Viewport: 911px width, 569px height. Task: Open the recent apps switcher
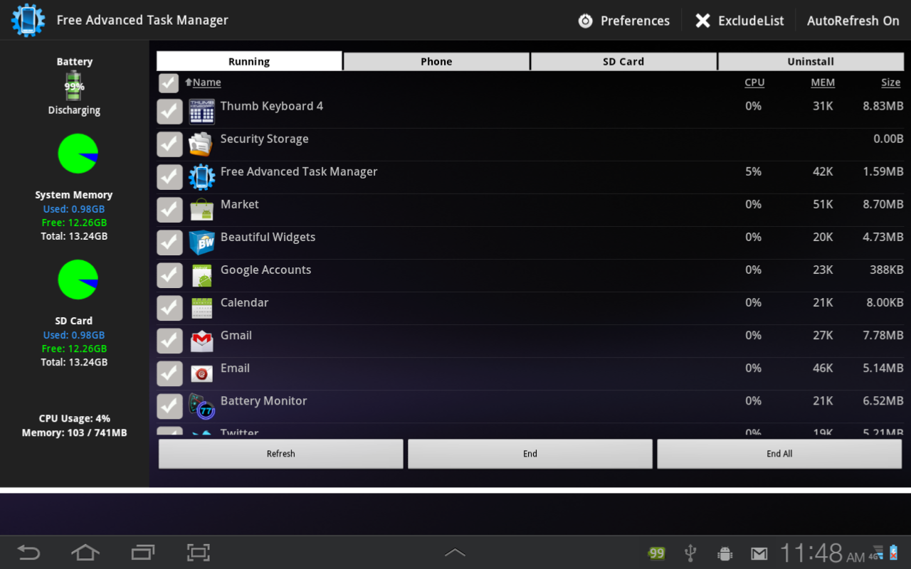(142, 552)
